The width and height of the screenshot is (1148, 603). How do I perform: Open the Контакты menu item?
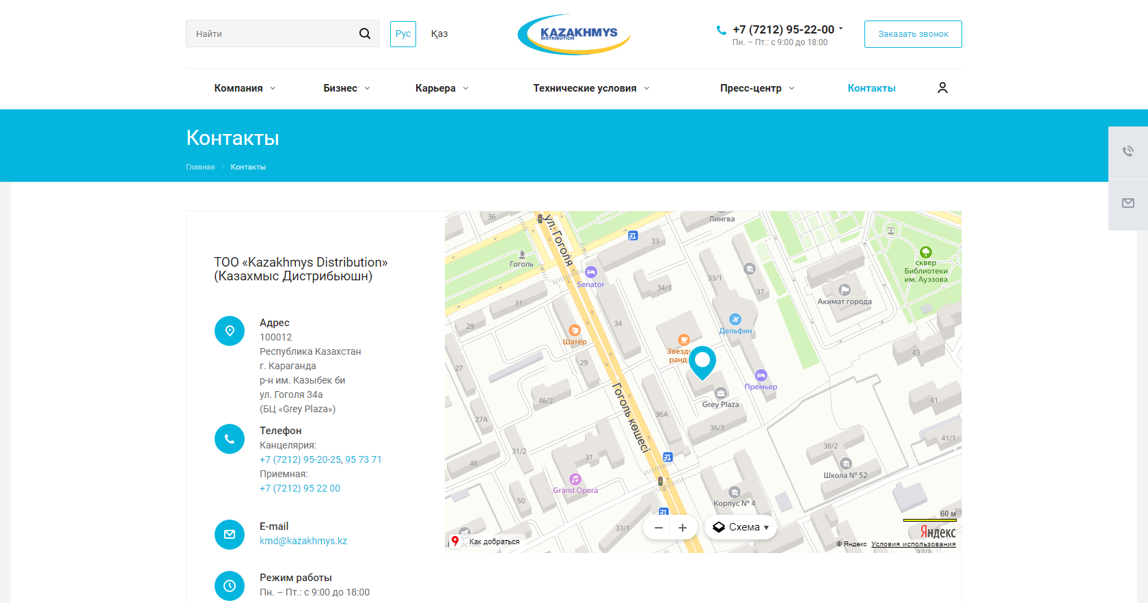pyautogui.click(x=871, y=88)
